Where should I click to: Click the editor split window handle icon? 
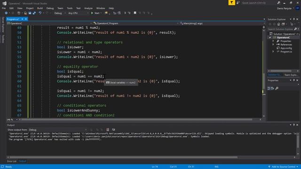(x=264, y=27)
